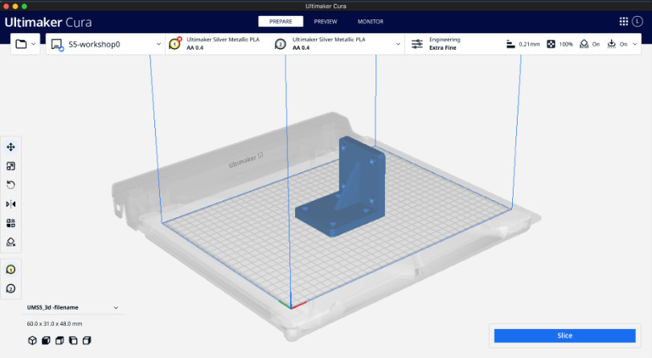Switch to 3D perspective view cube
The width and height of the screenshot is (652, 358).
(x=32, y=340)
